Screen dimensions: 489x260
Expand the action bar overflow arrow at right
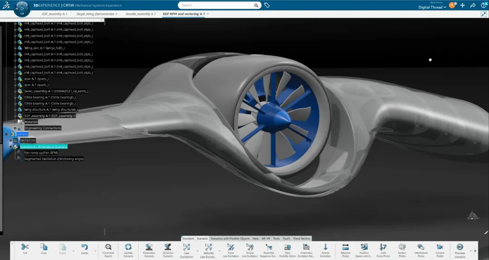475,250
